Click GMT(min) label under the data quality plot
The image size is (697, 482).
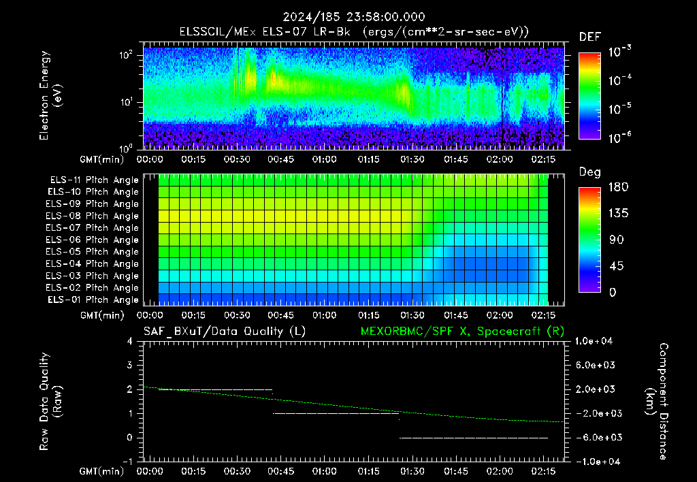pos(102,471)
